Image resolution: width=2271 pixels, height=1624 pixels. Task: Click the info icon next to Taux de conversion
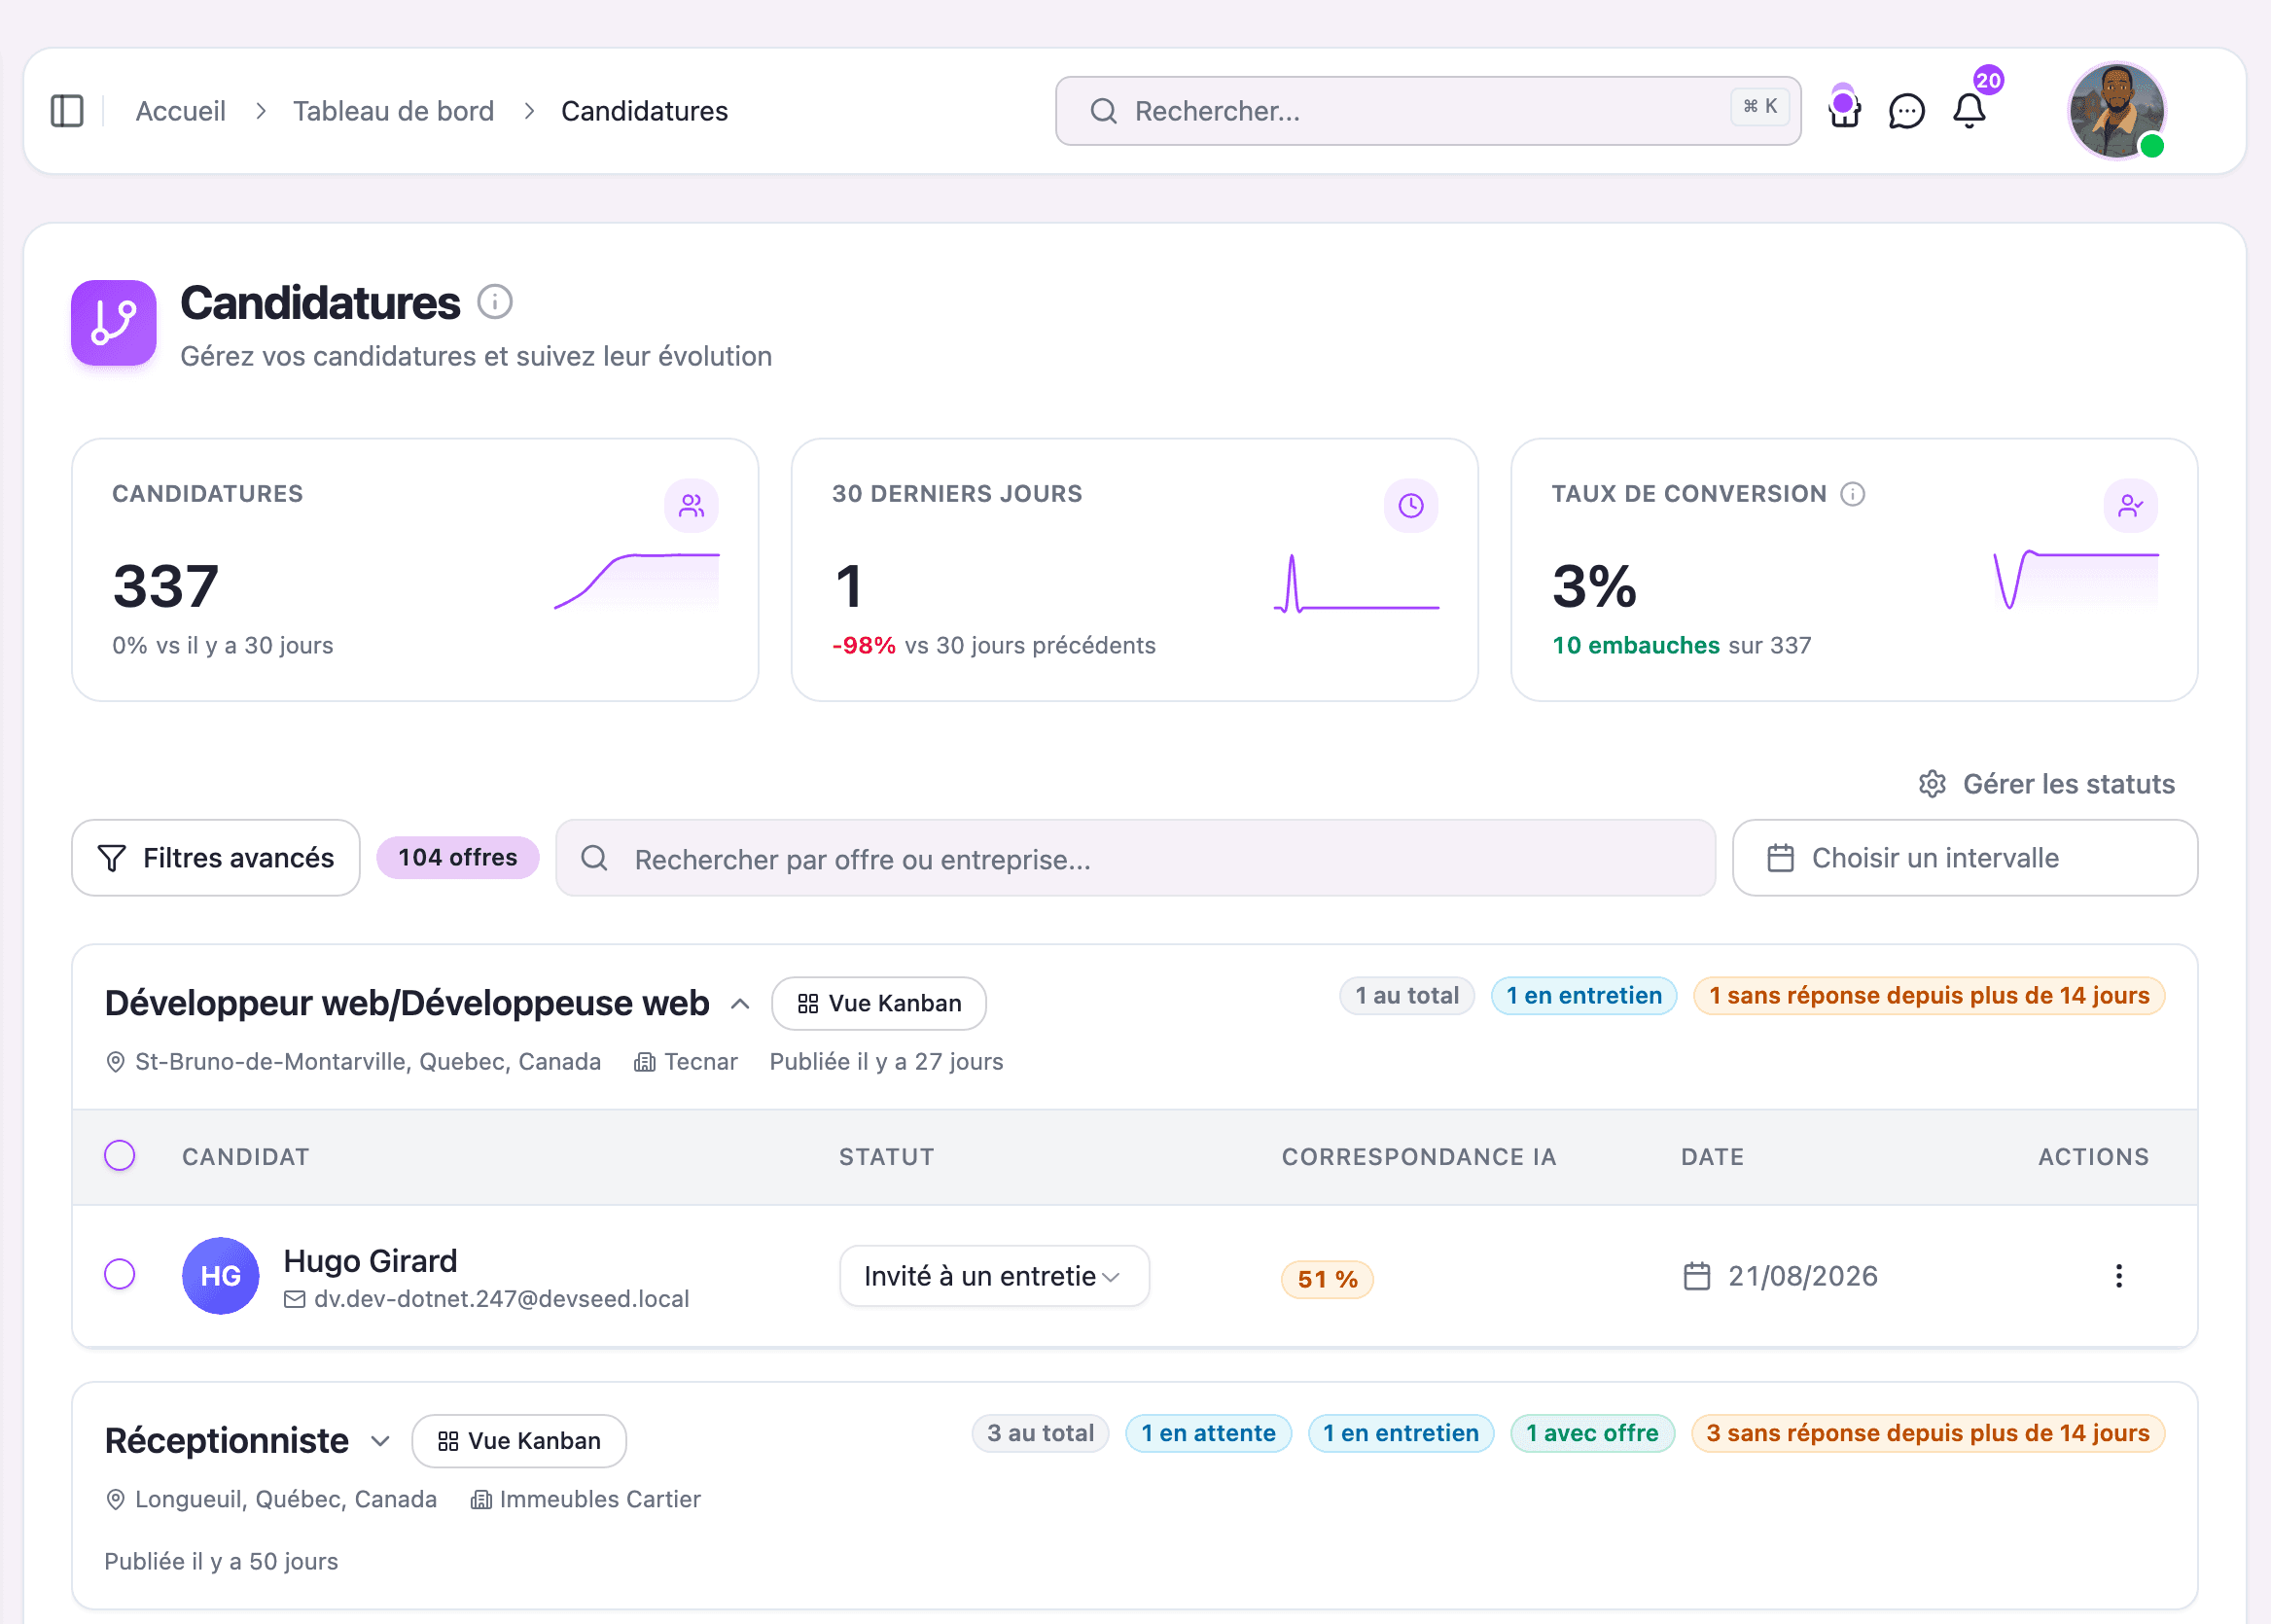tap(1852, 494)
